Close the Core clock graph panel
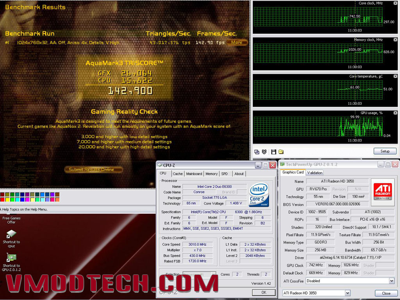 tap(395, 3)
